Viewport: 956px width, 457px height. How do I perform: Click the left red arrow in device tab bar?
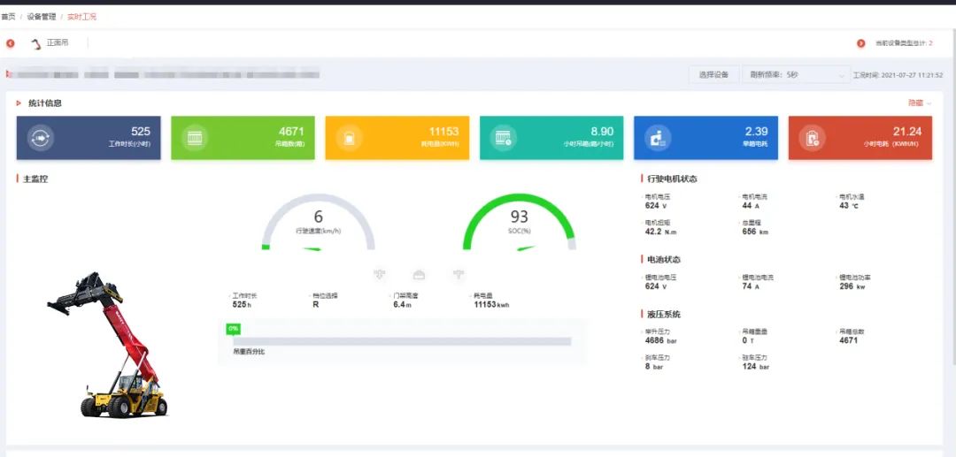click(11, 43)
